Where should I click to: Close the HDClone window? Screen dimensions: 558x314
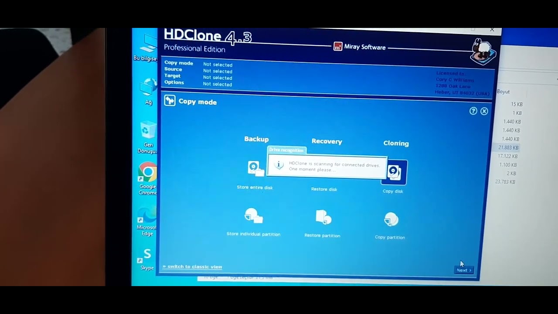click(492, 30)
